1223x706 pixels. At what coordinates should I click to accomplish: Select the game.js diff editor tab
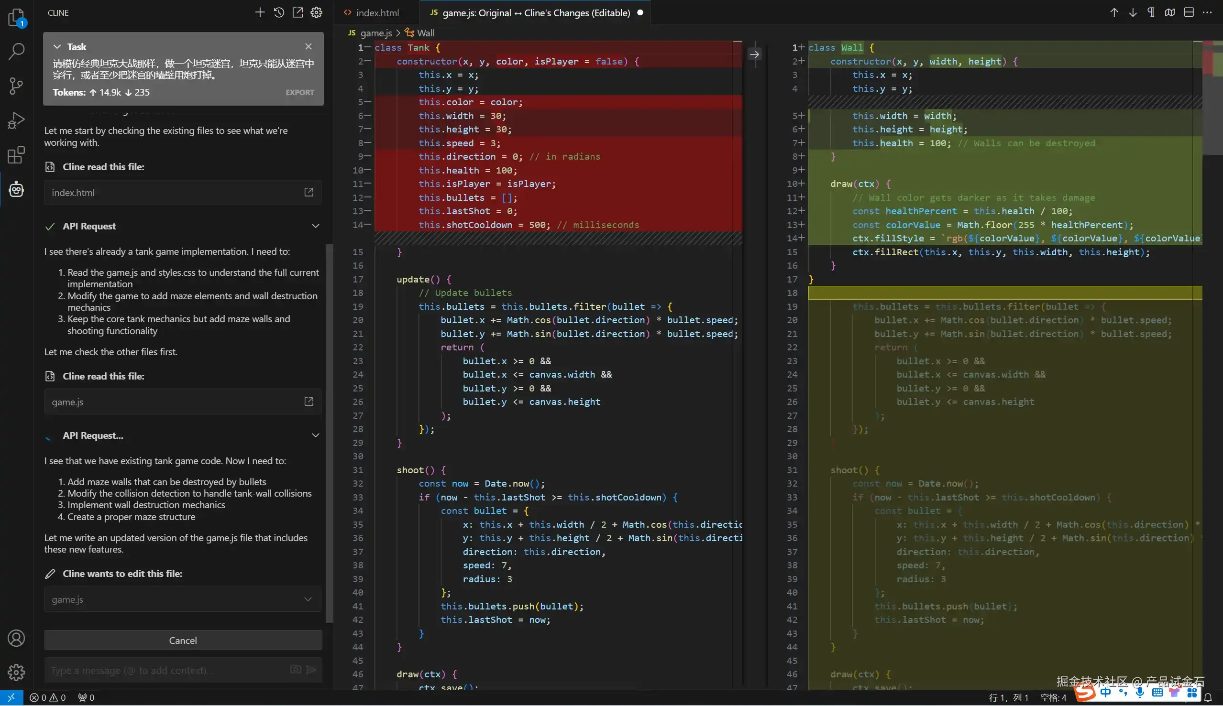click(536, 12)
